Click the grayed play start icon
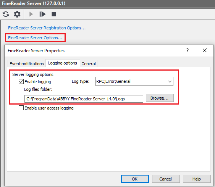 tap(31, 14)
